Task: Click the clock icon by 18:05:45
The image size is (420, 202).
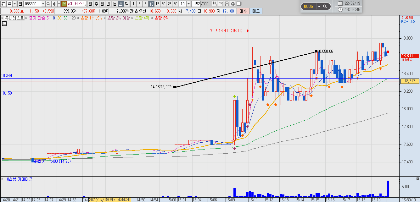Action: [340, 9]
